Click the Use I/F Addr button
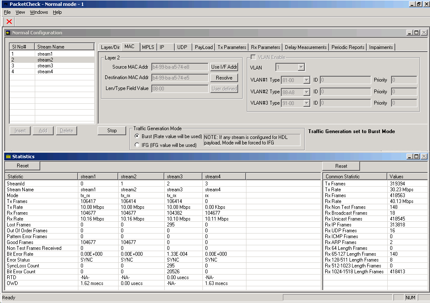 pyautogui.click(x=223, y=67)
